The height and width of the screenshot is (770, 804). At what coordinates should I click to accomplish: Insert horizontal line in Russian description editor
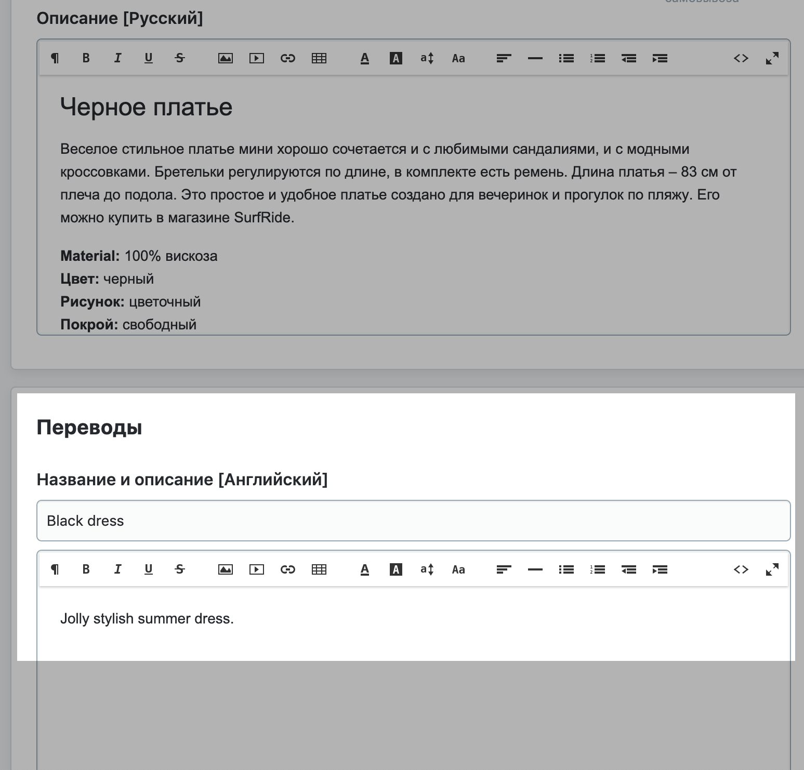[535, 58]
